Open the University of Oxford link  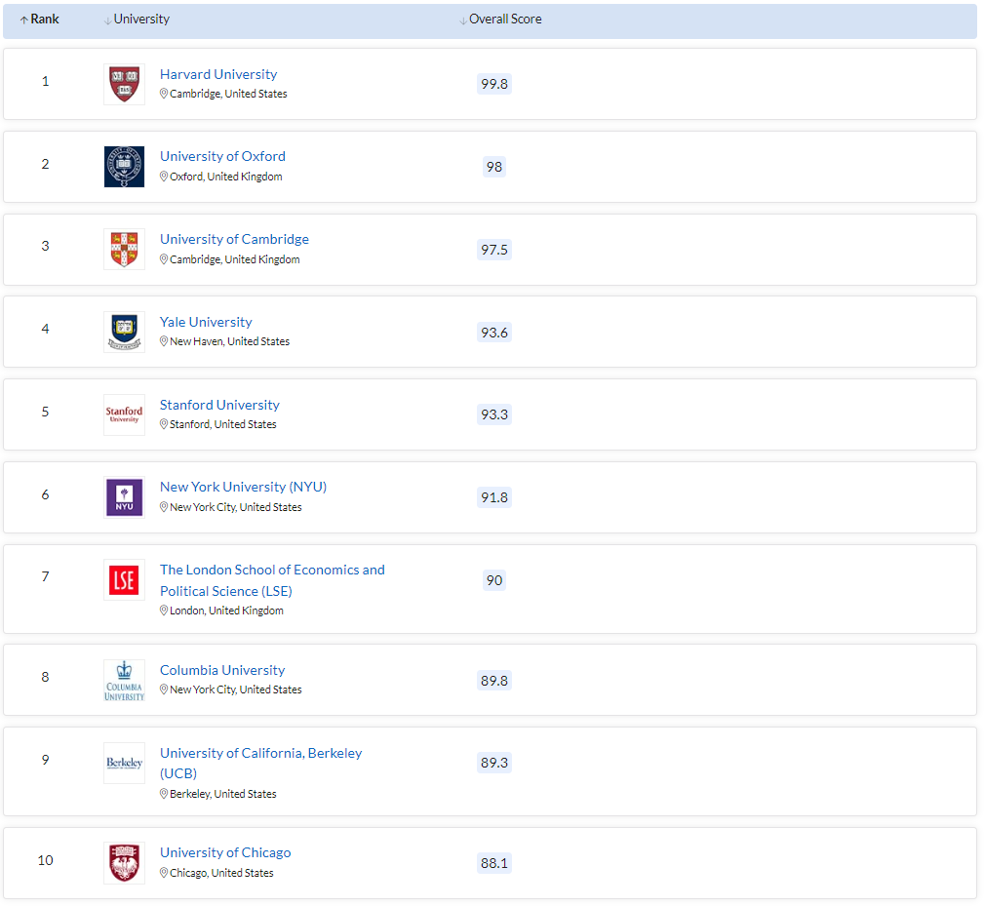coord(222,156)
